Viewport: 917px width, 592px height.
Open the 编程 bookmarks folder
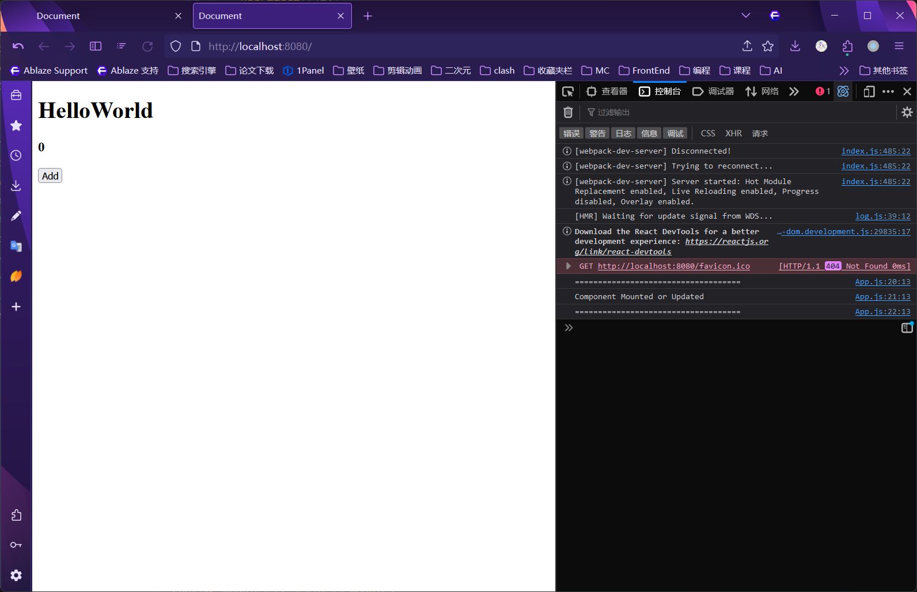[x=695, y=71]
